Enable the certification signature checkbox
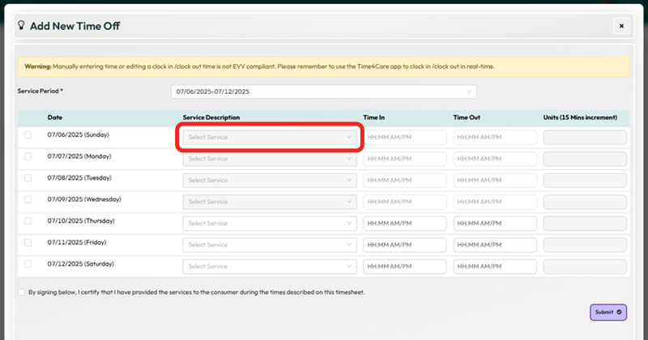Viewport: 648px width, 340px height. pyautogui.click(x=21, y=292)
